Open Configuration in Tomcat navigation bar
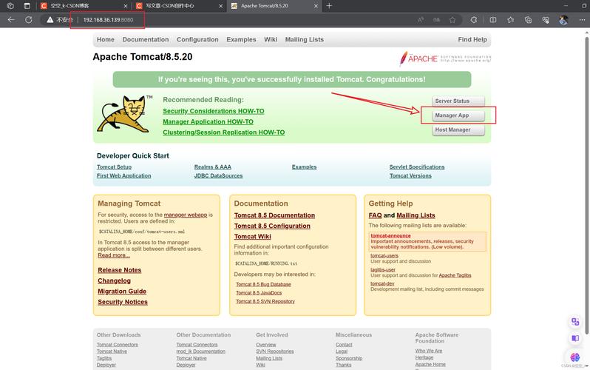The height and width of the screenshot is (370, 590). tap(197, 39)
